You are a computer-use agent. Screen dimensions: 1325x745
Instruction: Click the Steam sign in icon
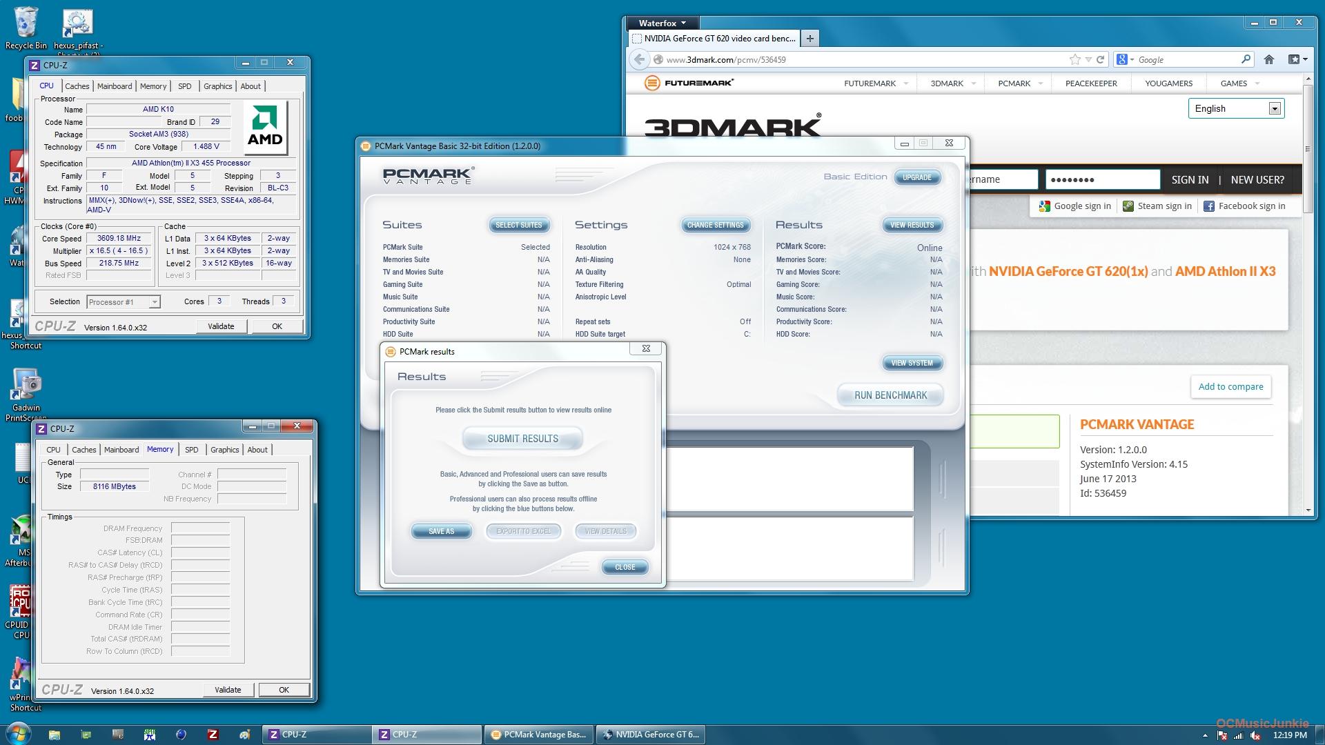(x=1128, y=206)
